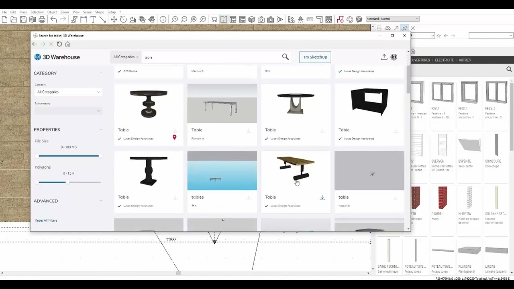This screenshot has width=514, height=289.
Task: Open the blue-background 'tables' model thumbnail
Action: click(x=222, y=171)
